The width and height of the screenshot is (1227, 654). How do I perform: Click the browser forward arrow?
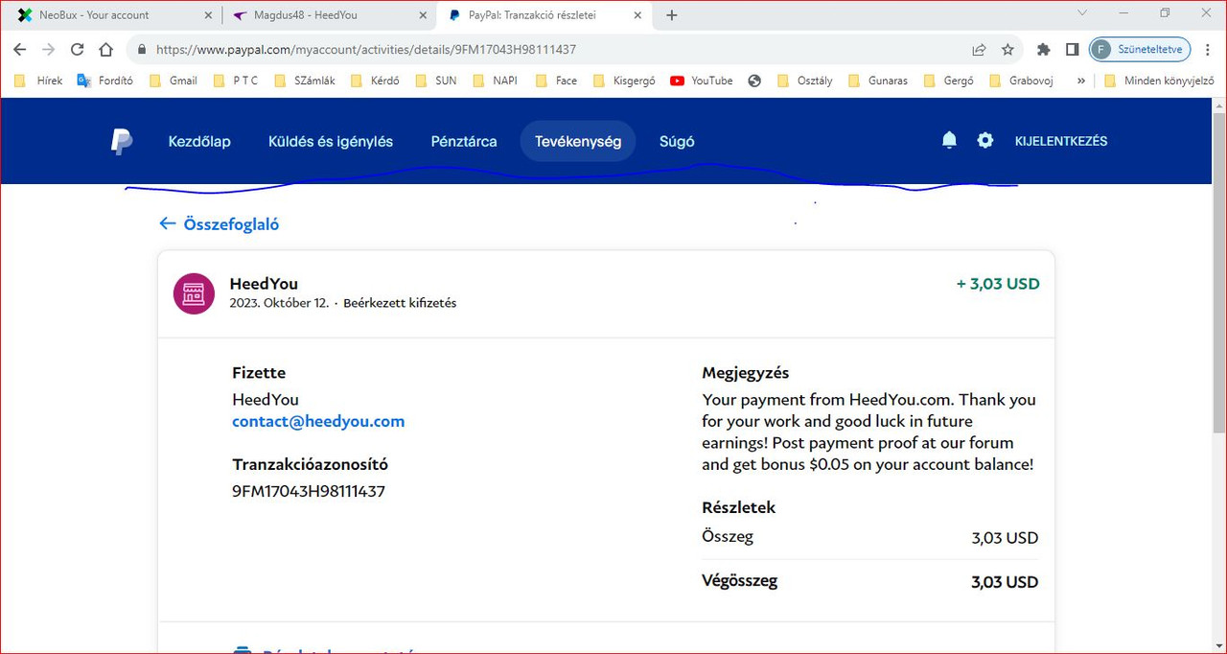[x=48, y=49]
